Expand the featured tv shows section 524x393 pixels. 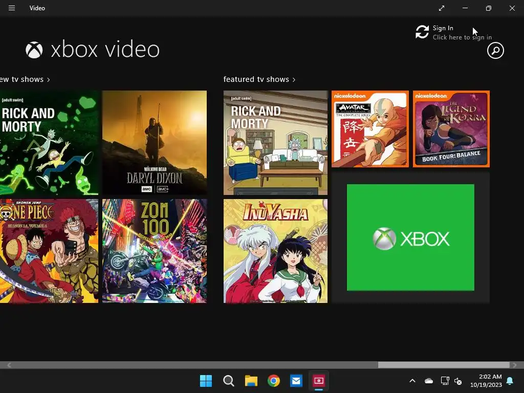click(259, 79)
